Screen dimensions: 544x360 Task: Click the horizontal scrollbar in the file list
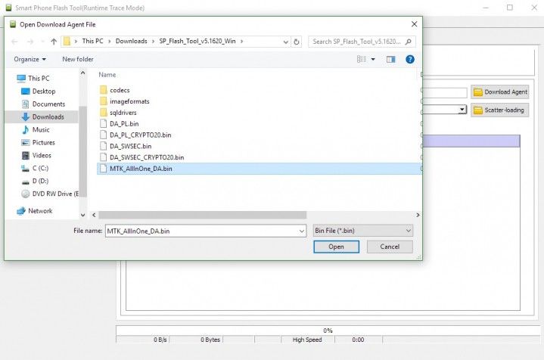point(202,215)
